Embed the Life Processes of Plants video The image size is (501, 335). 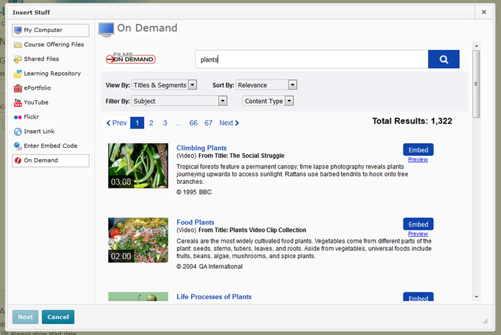click(x=418, y=297)
